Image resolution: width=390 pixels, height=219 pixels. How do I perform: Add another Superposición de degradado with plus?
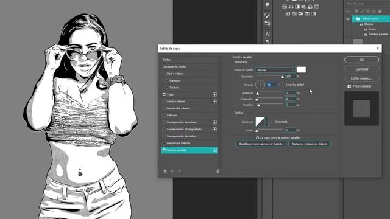pyautogui.click(x=214, y=130)
